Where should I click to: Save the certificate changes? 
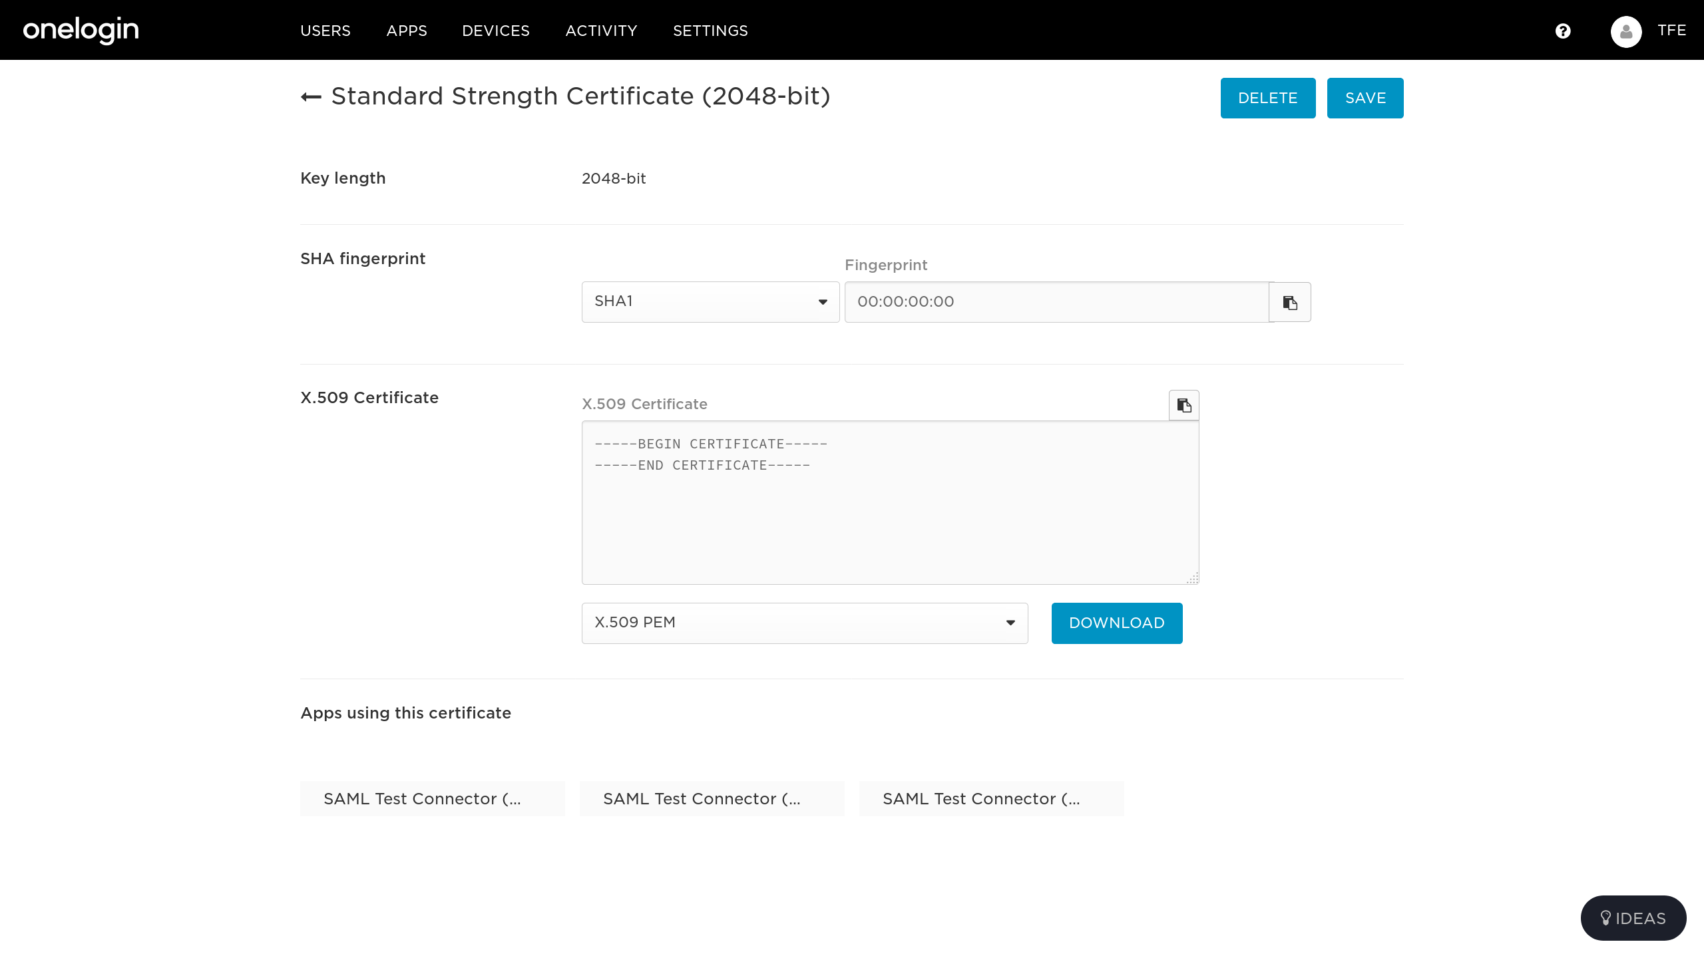[x=1365, y=98]
